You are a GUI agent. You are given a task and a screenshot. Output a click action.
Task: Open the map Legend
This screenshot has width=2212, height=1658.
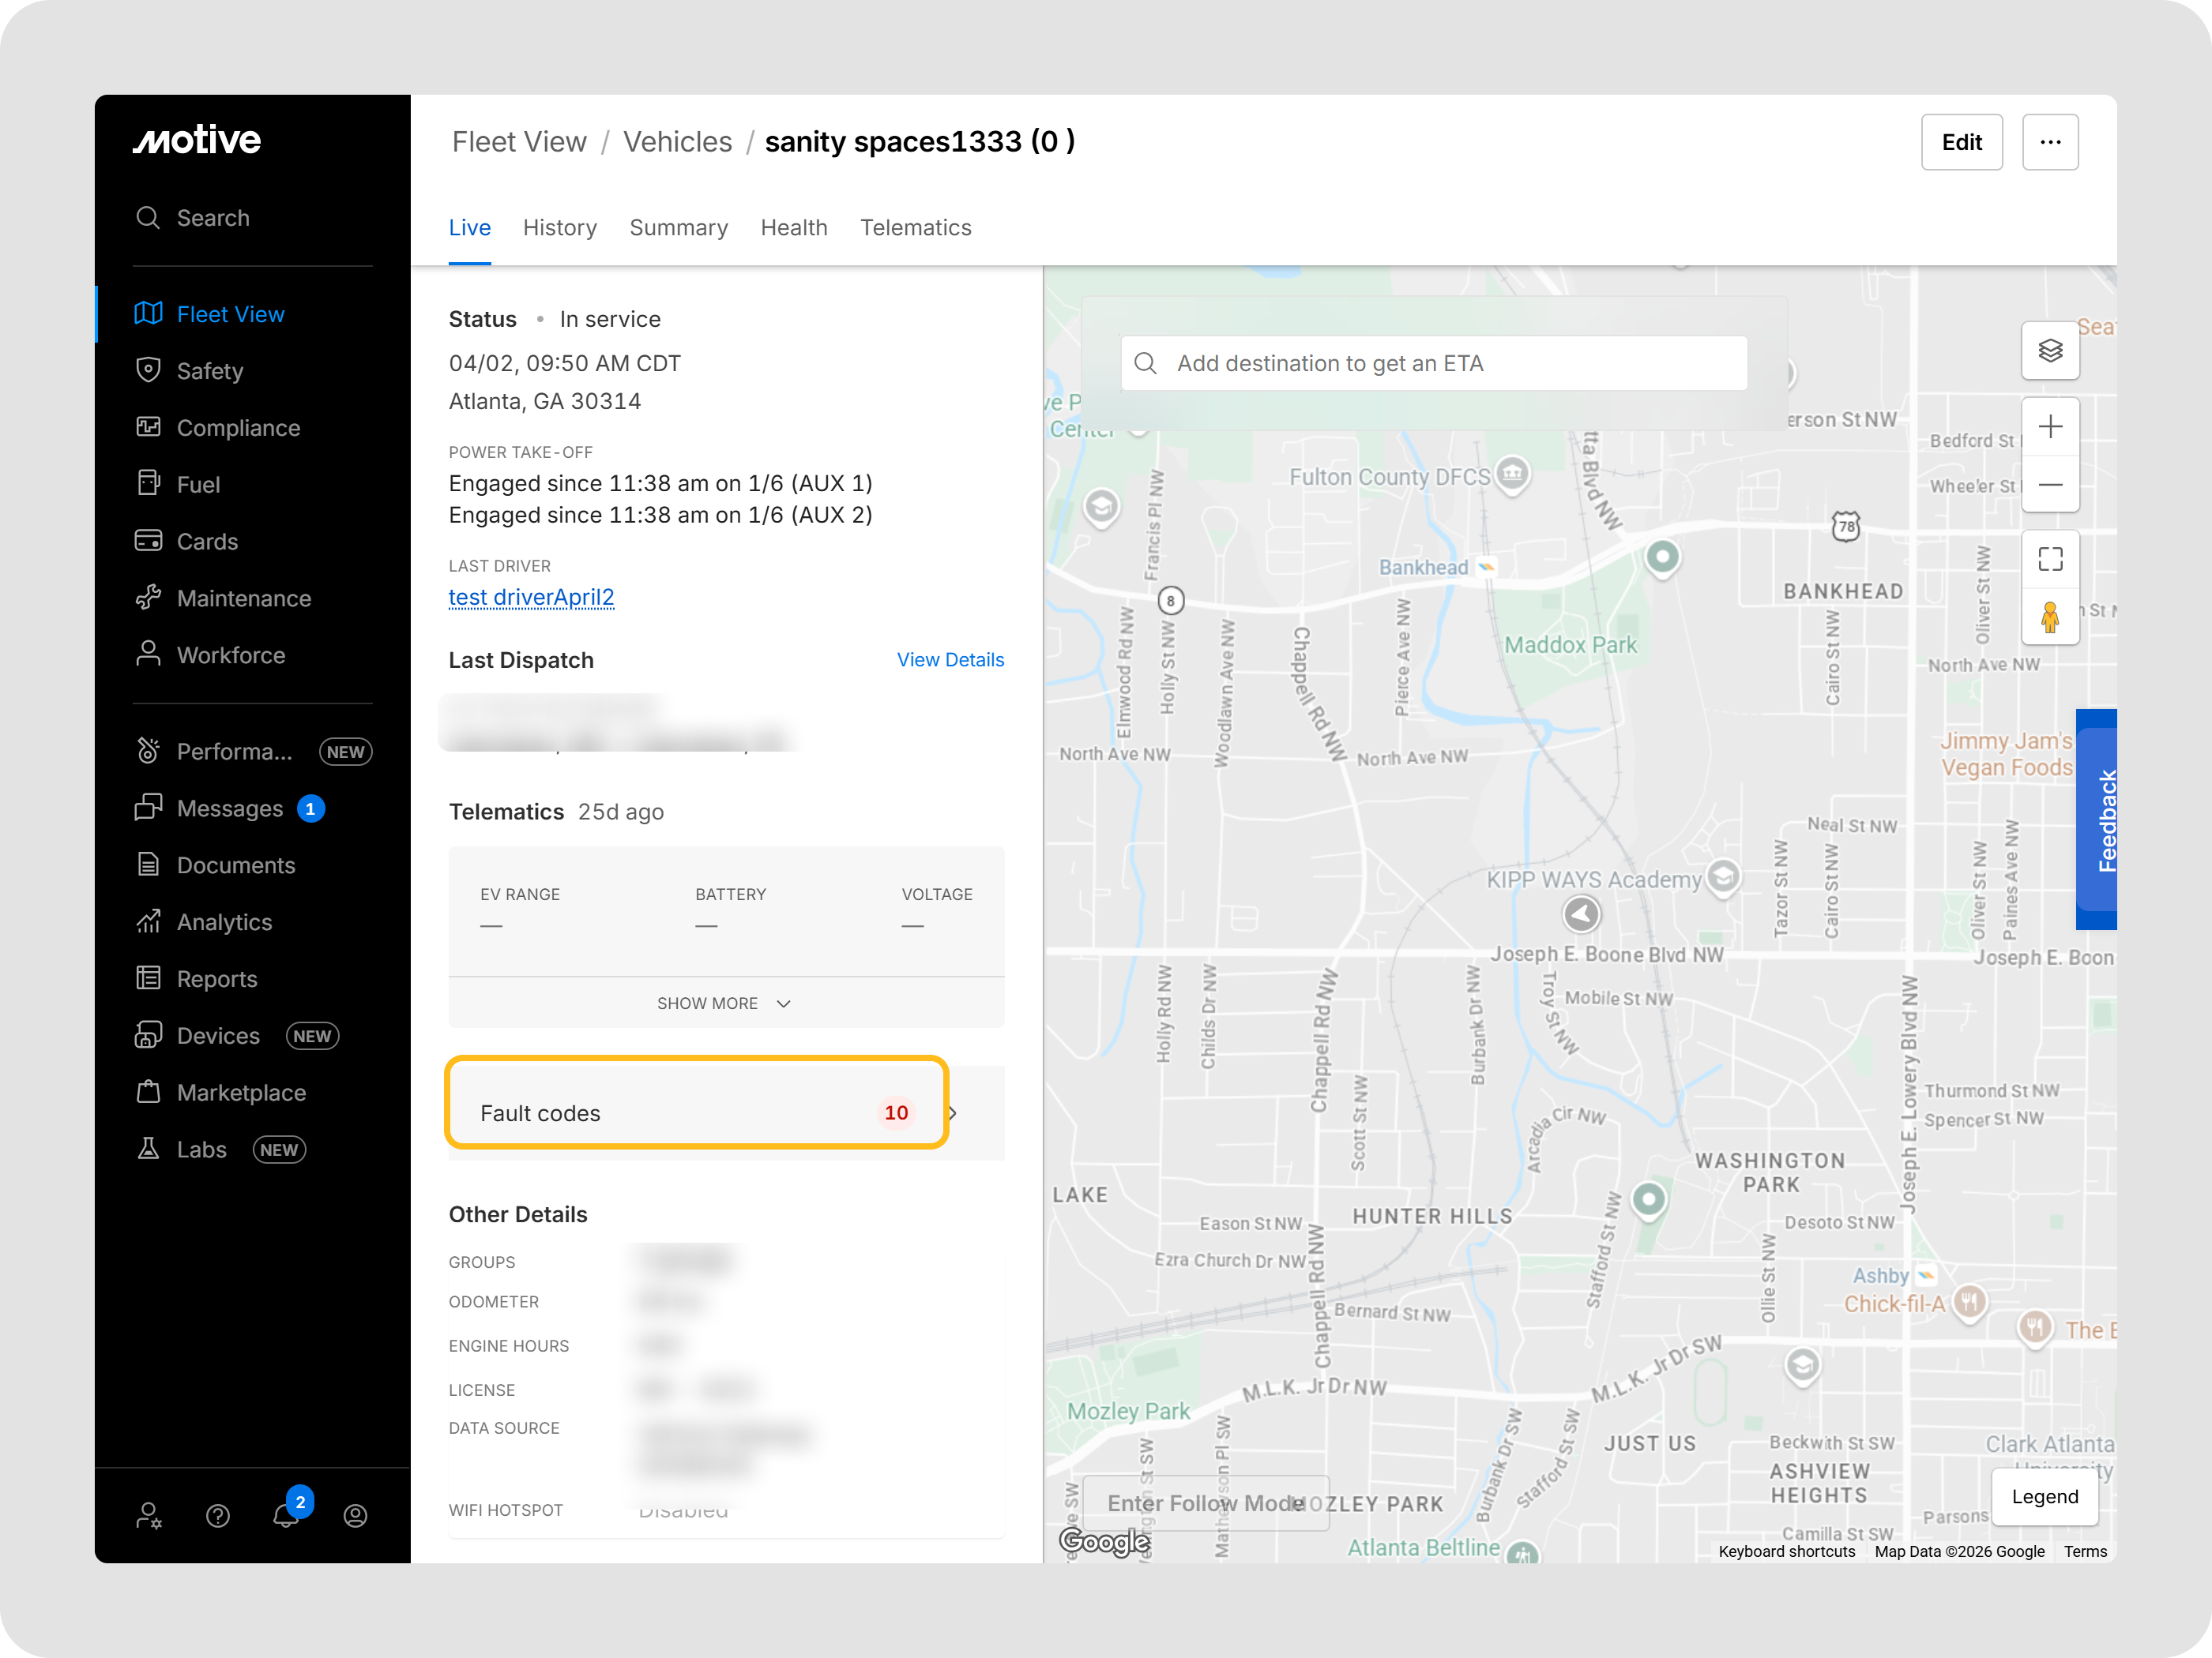coord(2044,1497)
